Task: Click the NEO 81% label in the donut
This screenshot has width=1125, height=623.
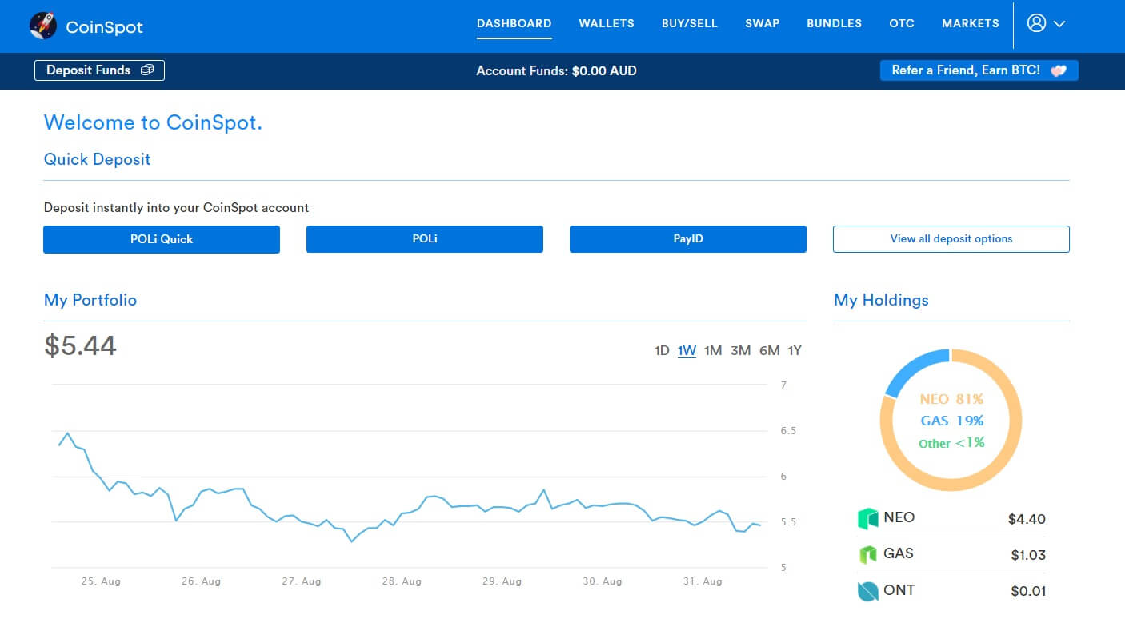Action: click(951, 399)
